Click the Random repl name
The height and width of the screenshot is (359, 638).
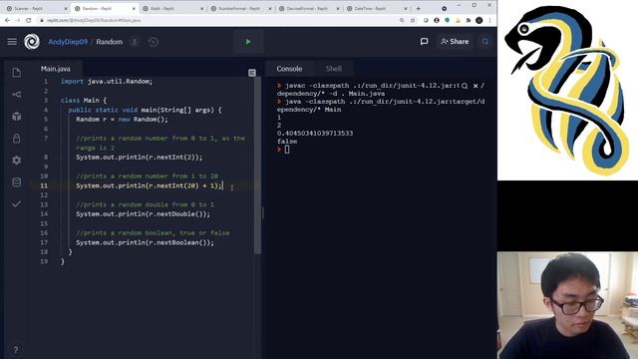coord(109,42)
